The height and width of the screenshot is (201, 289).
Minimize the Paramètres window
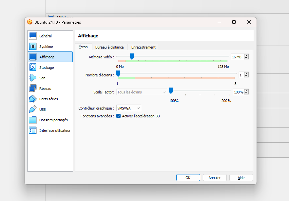coord(219,22)
